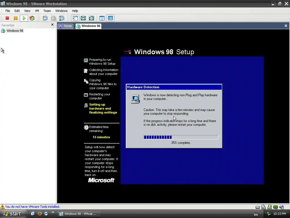Click the estimated time clock icon
The height and width of the screenshot is (218, 290).
click(x=86, y=127)
